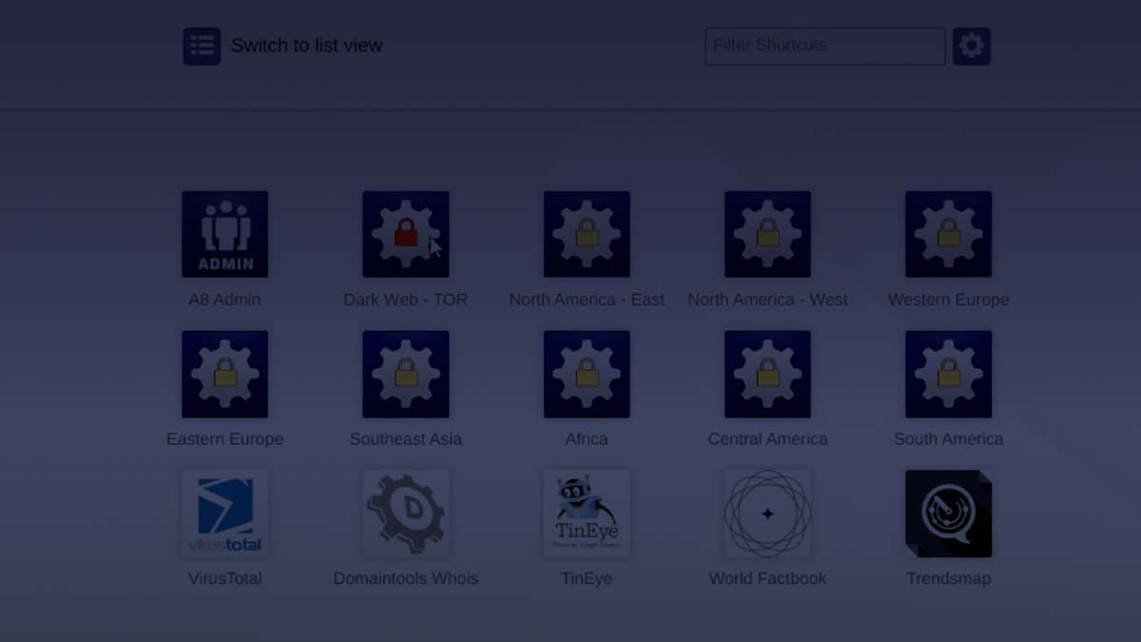Launch the Dark Web - TOR icon
The width and height of the screenshot is (1141, 642).
(x=406, y=234)
